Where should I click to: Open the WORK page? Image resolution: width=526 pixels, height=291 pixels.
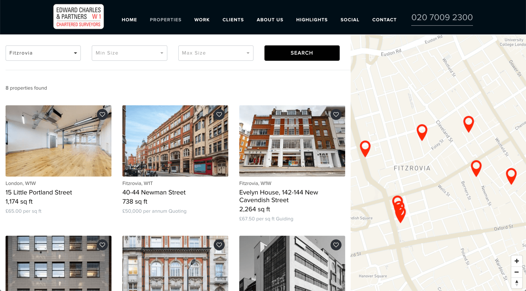click(202, 20)
